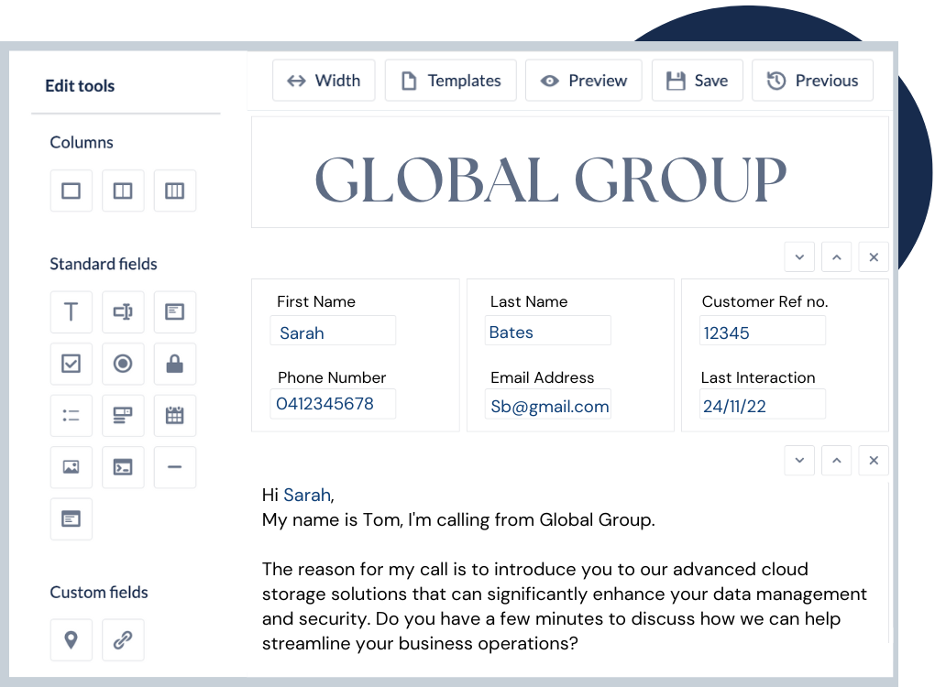935x687 pixels.
Task: Choose the three-column layout icon
Action: pos(174,191)
